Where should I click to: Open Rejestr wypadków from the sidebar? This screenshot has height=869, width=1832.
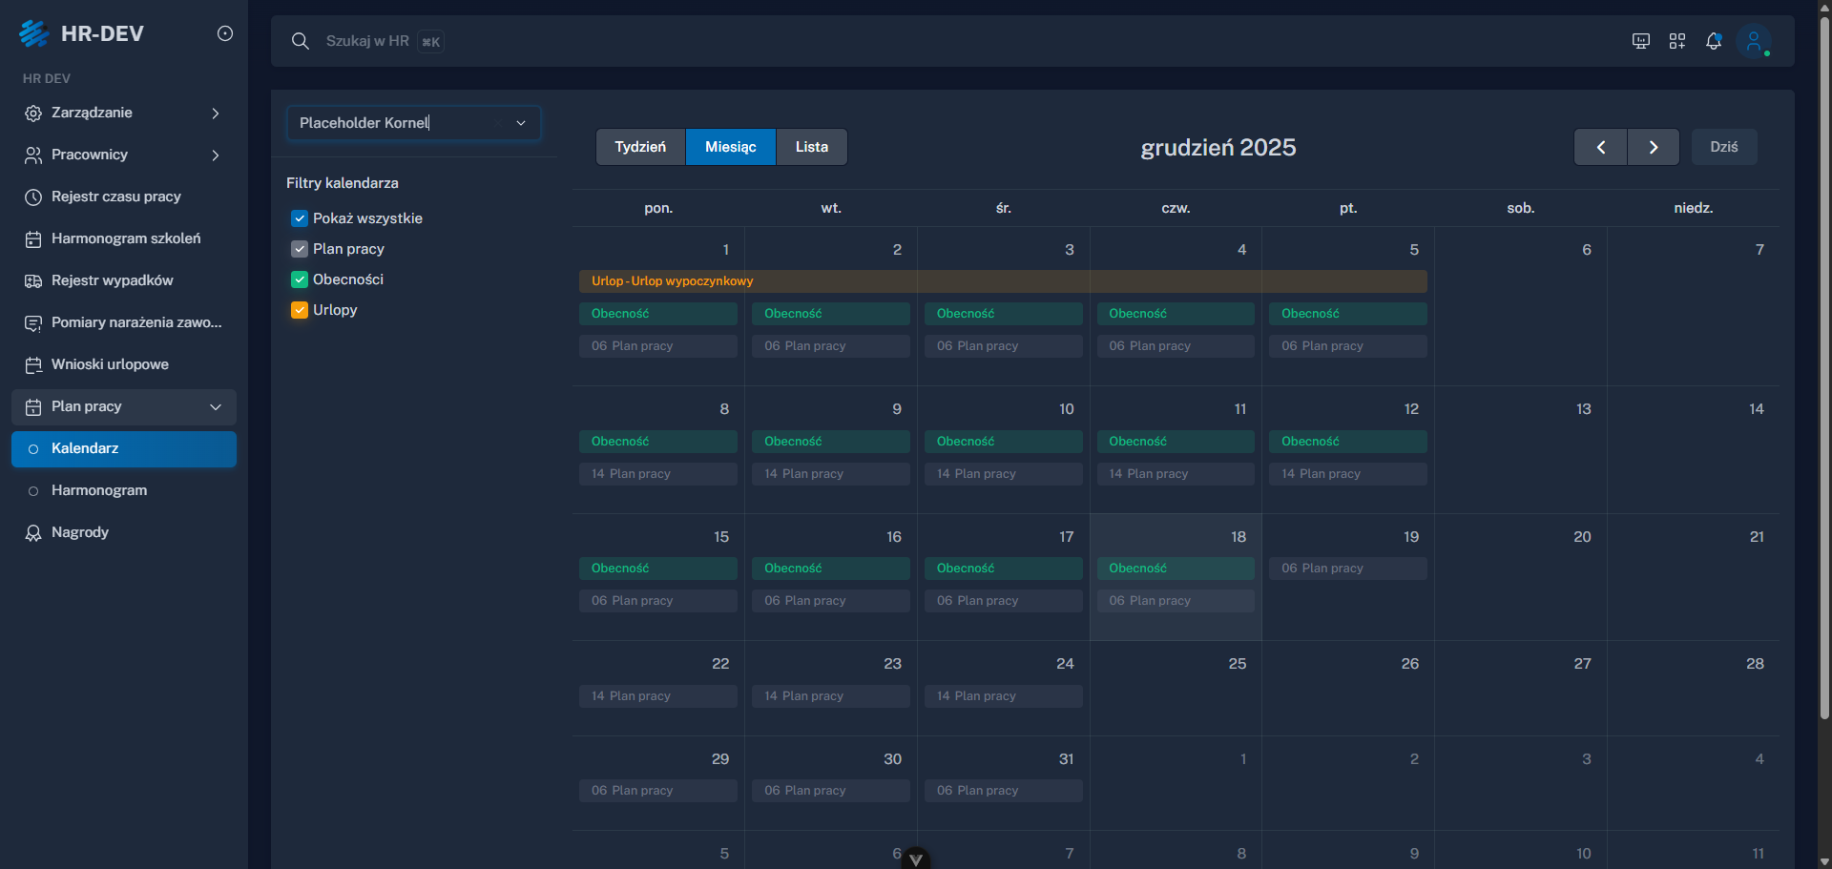click(112, 280)
